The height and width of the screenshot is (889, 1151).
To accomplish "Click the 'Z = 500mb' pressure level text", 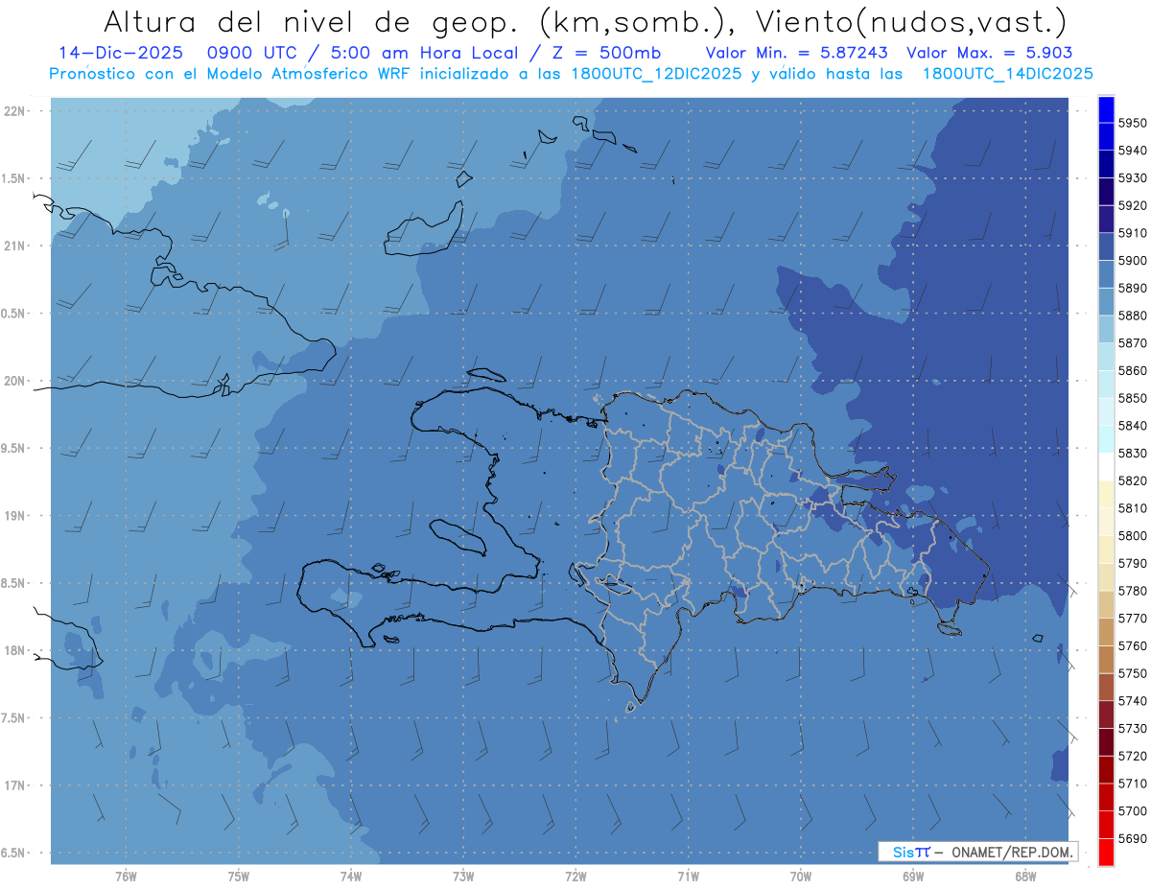I will tap(606, 53).
